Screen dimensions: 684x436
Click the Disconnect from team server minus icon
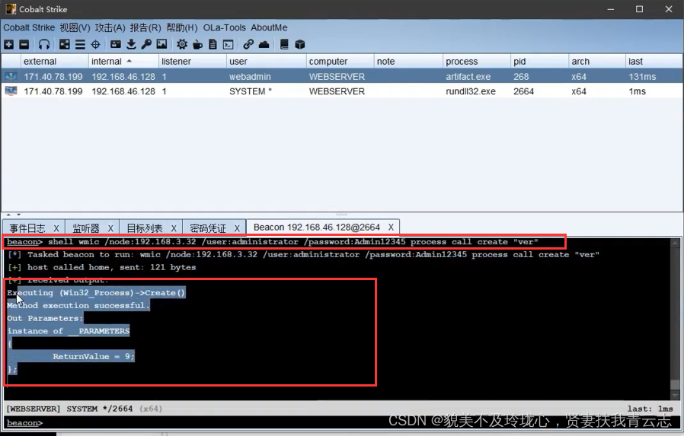pyautogui.click(x=24, y=44)
